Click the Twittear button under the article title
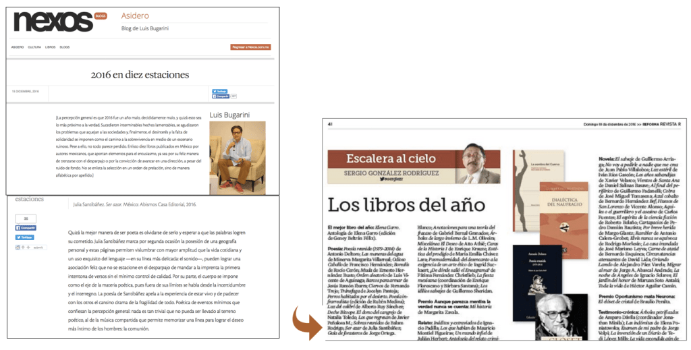Image resolution: width=691 pixels, height=350 pixels. [221, 91]
